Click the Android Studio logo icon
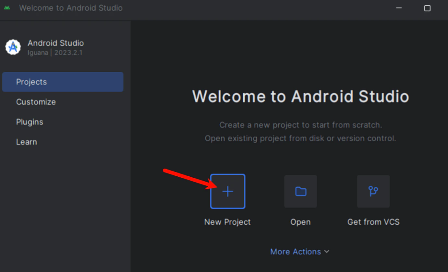The image size is (448, 272). (x=13, y=47)
